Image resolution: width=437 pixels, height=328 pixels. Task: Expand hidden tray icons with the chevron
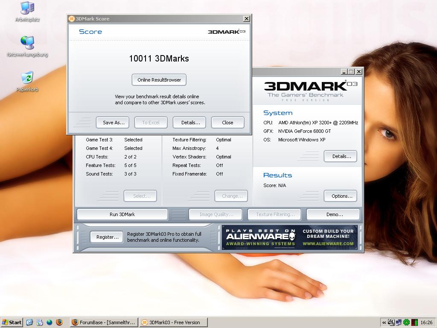pos(384,322)
